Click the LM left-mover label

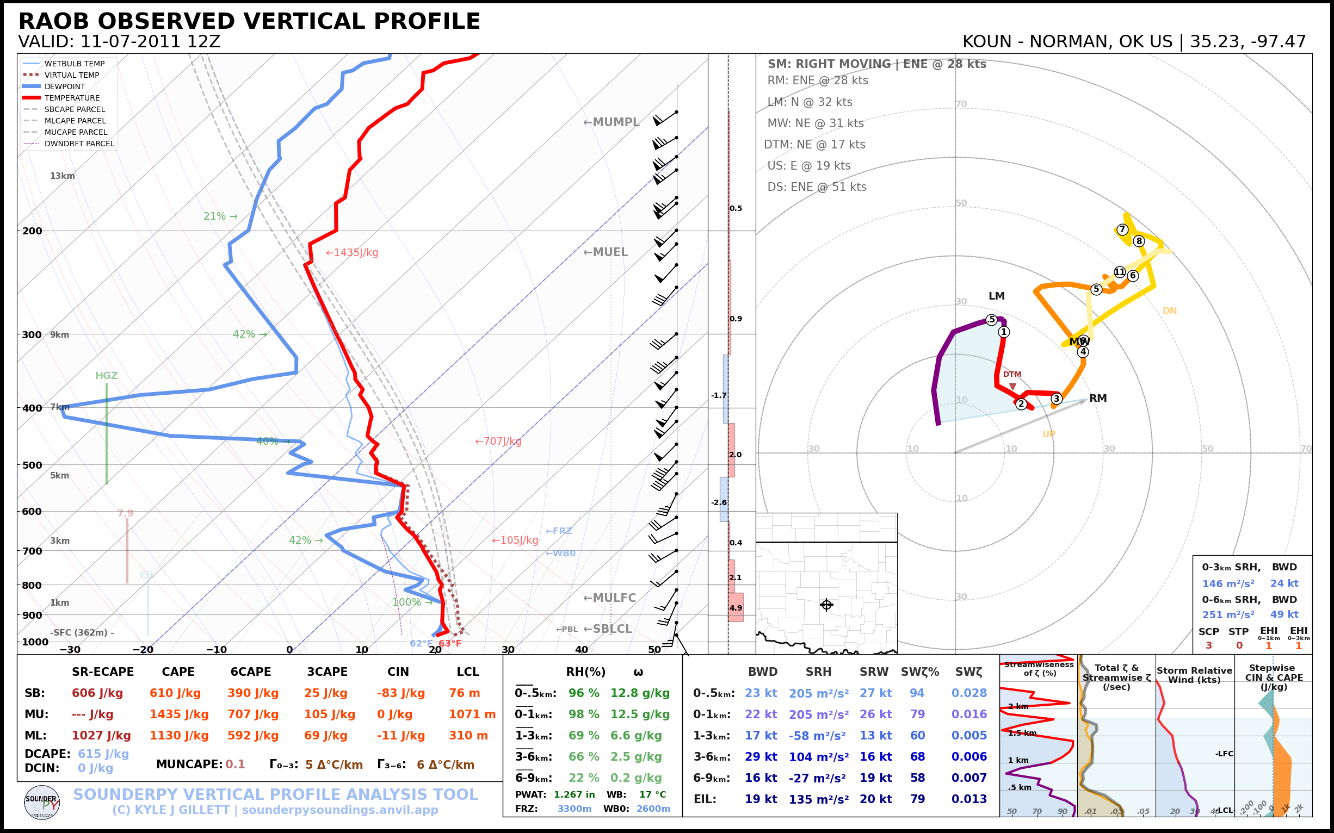click(x=996, y=296)
